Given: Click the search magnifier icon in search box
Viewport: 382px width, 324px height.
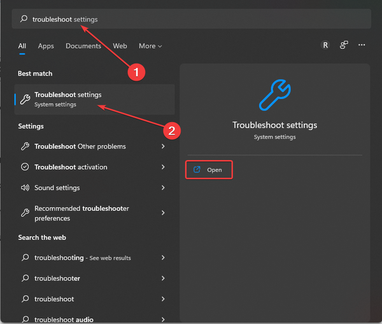Looking at the screenshot, I should pyautogui.click(x=24, y=19).
